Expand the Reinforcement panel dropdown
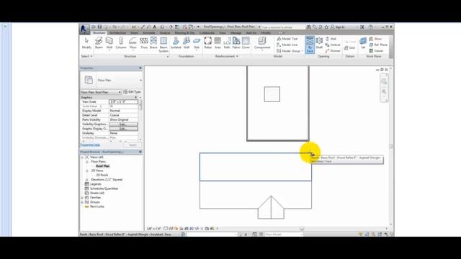Screen dimensions: 461x259 tap(226, 56)
